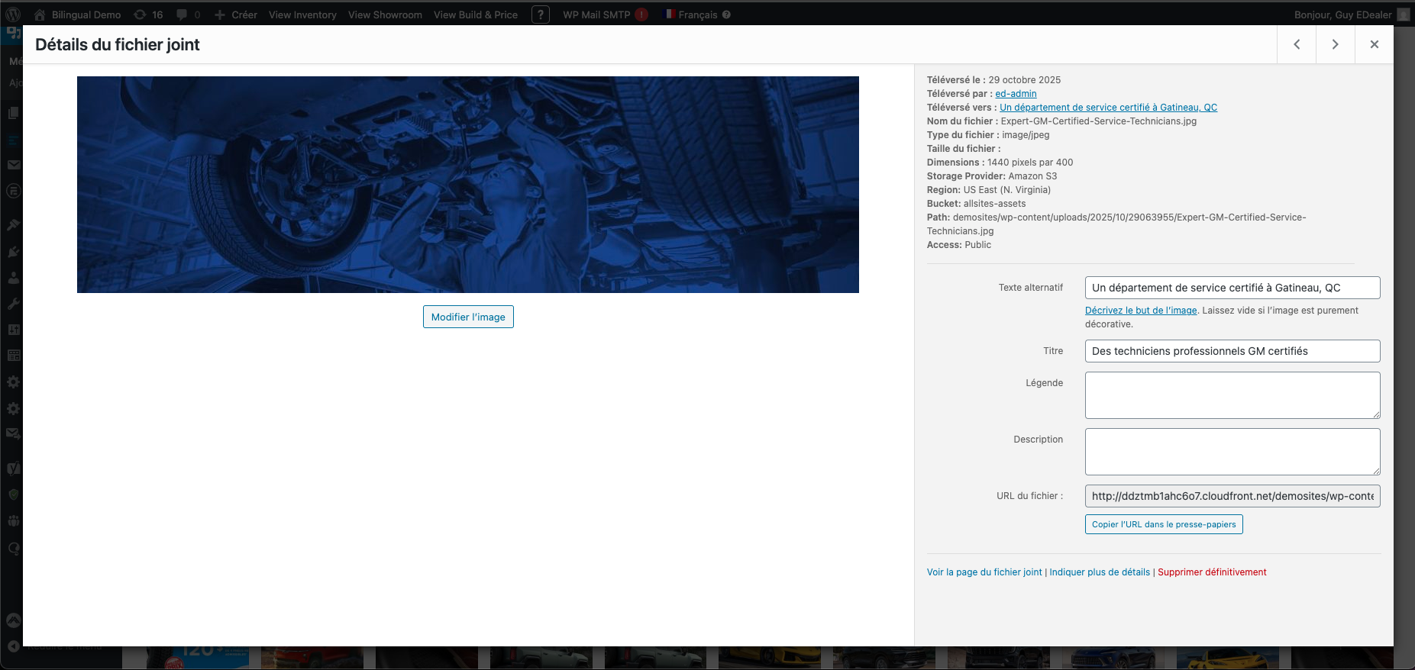Go to previous attachment with left chevron
Screen dimensions: 1415x670
1296,44
